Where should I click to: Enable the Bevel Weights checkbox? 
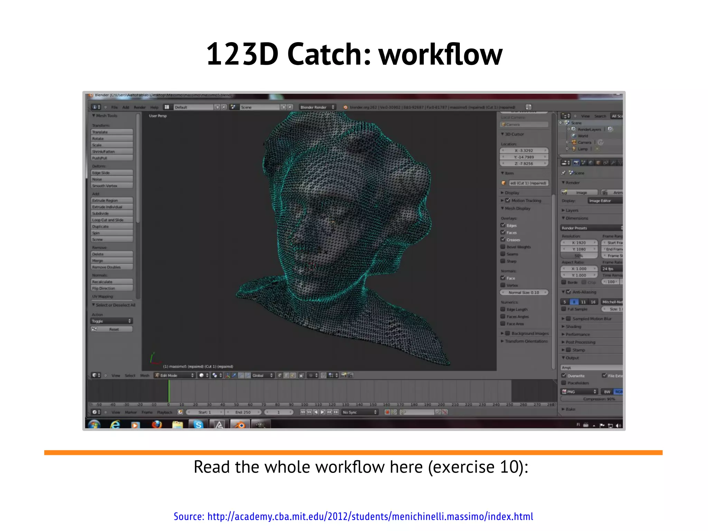click(503, 246)
